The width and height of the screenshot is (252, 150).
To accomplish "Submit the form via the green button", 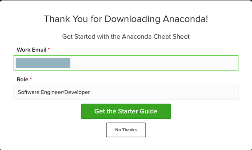I will coord(126,111).
